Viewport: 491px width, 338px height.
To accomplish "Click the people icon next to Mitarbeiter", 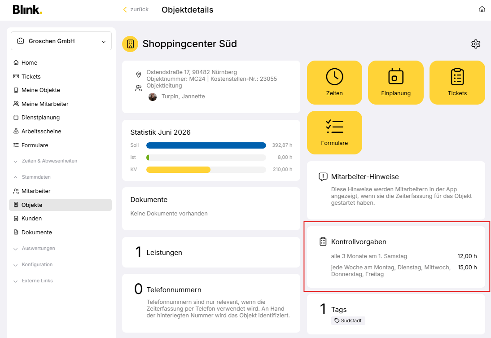I will (x=16, y=191).
